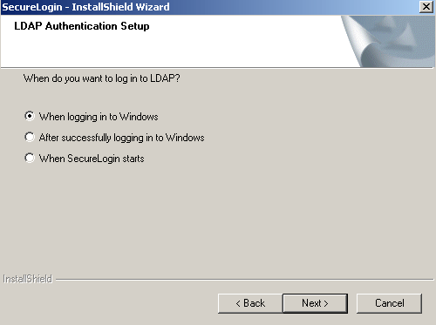Cancel the SecureLogin installation

[389, 303]
